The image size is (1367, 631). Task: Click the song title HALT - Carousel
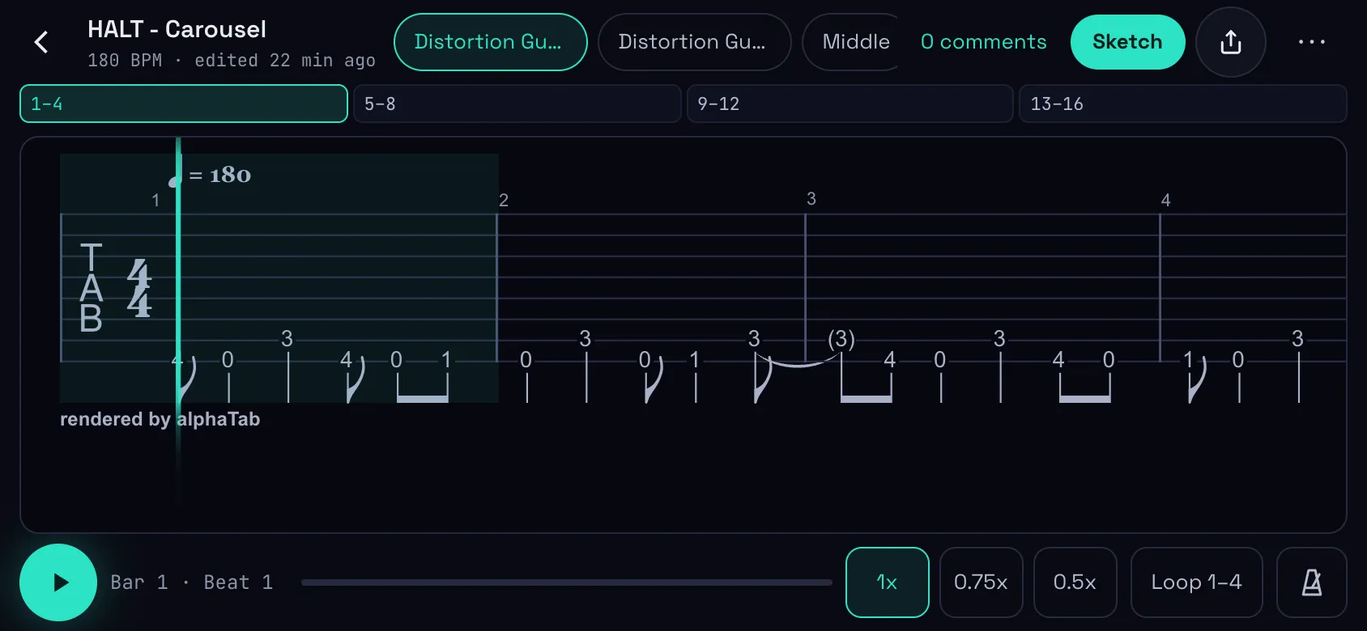pyautogui.click(x=177, y=29)
